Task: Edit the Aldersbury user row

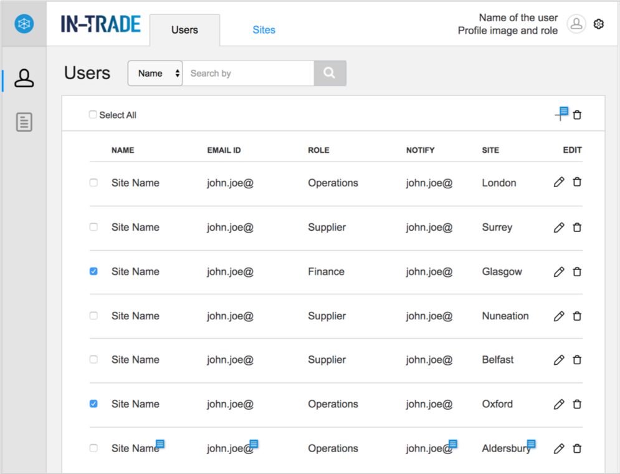Action: 559,448
